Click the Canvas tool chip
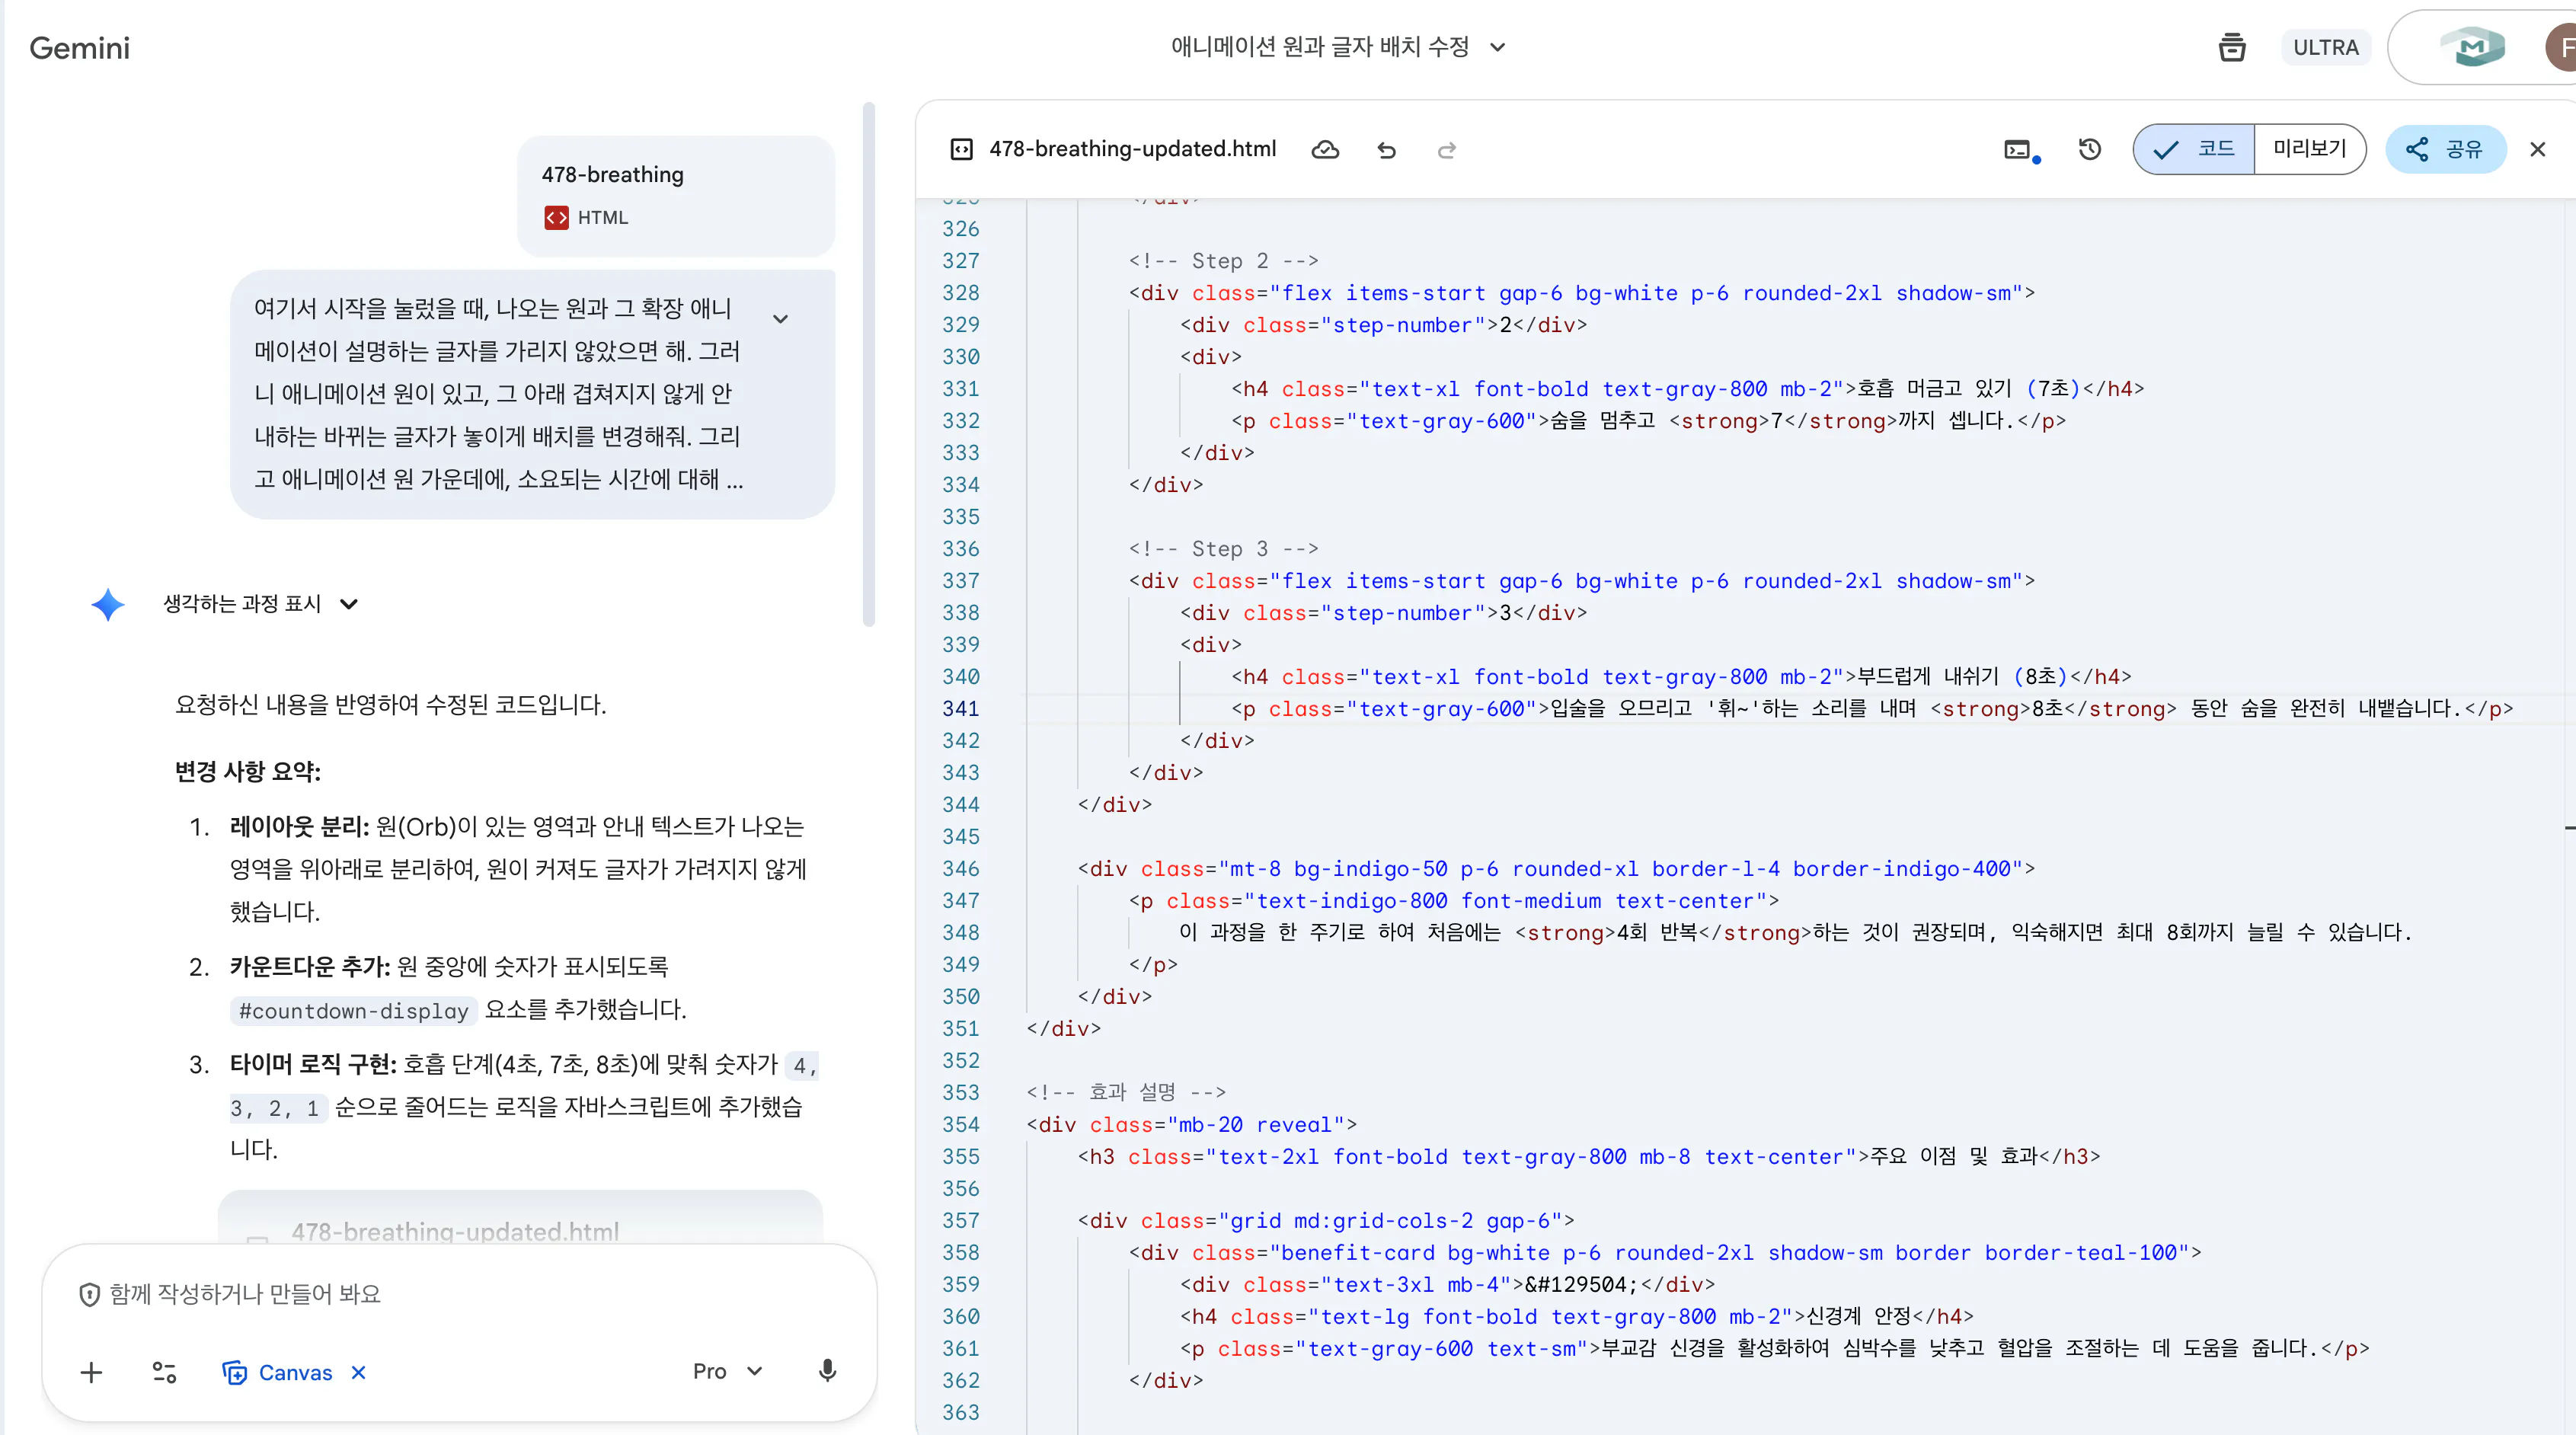2576x1435 pixels. [277, 1372]
